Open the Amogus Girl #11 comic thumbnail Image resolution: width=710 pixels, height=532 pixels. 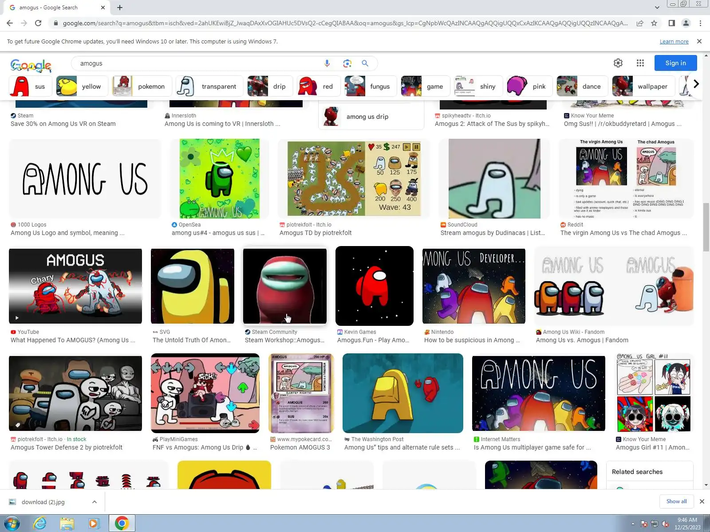pyautogui.click(x=654, y=393)
